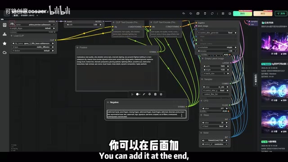Click the play icon in node selection toolbar

click(x=132, y=94)
